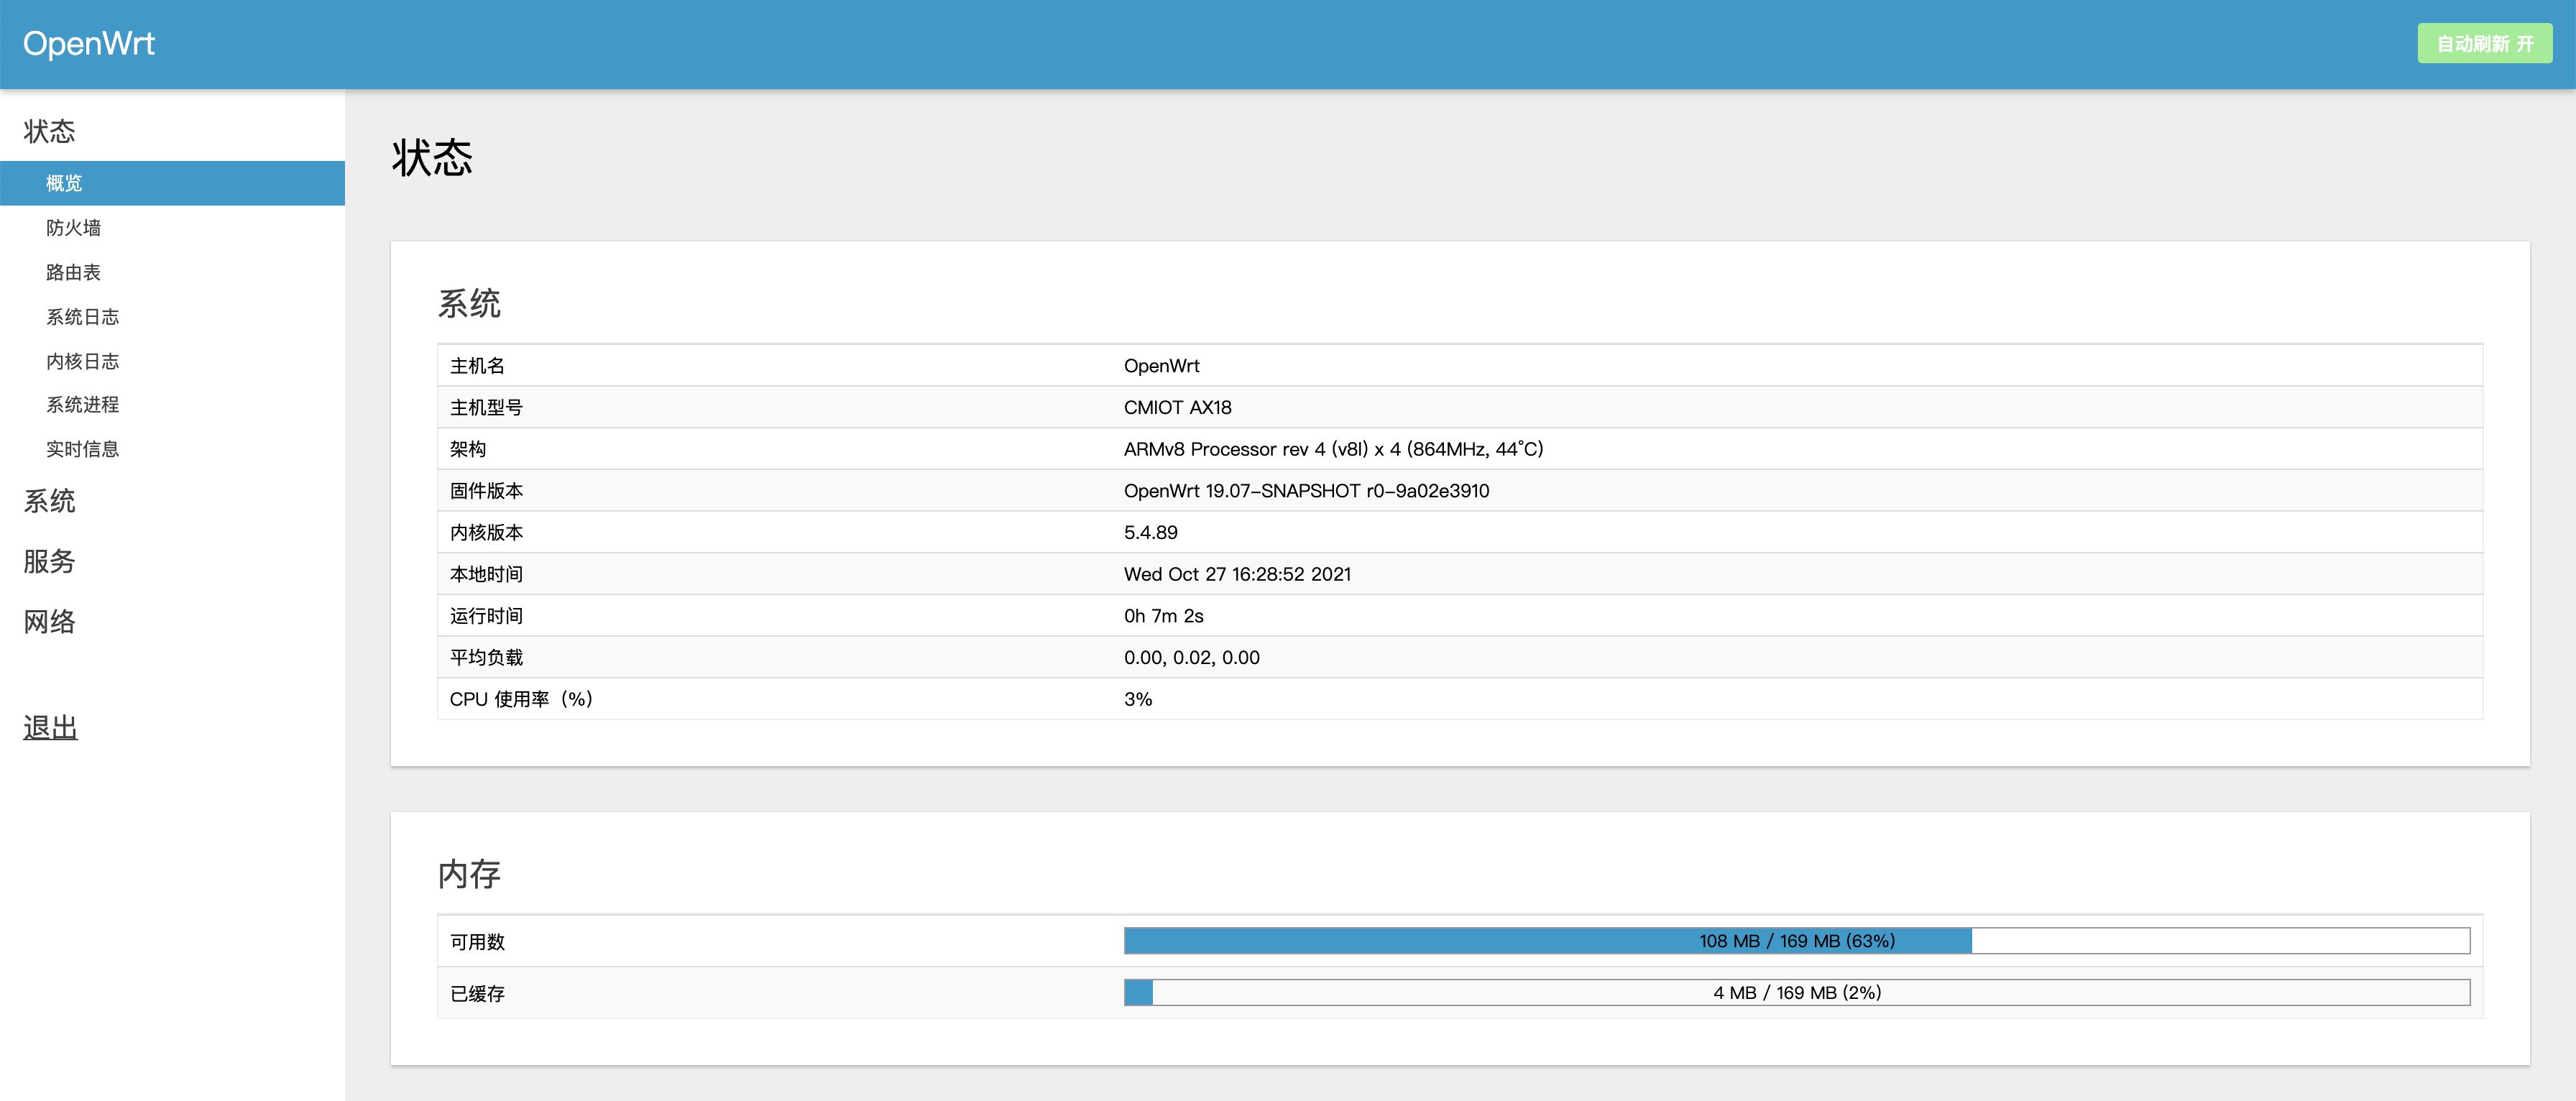The width and height of the screenshot is (2576, 1101).
Task: Click the 平均负载 row label
Action: coord(486,658)
